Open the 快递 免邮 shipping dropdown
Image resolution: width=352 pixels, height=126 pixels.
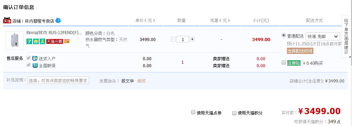pos(323,36)
